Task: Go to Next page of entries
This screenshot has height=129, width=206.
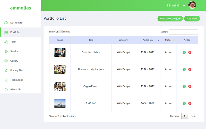Action: [x=193, y=116]
